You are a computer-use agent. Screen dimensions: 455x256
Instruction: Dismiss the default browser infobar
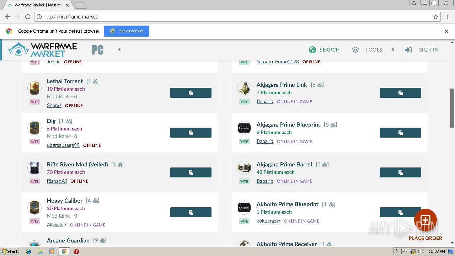446,31
